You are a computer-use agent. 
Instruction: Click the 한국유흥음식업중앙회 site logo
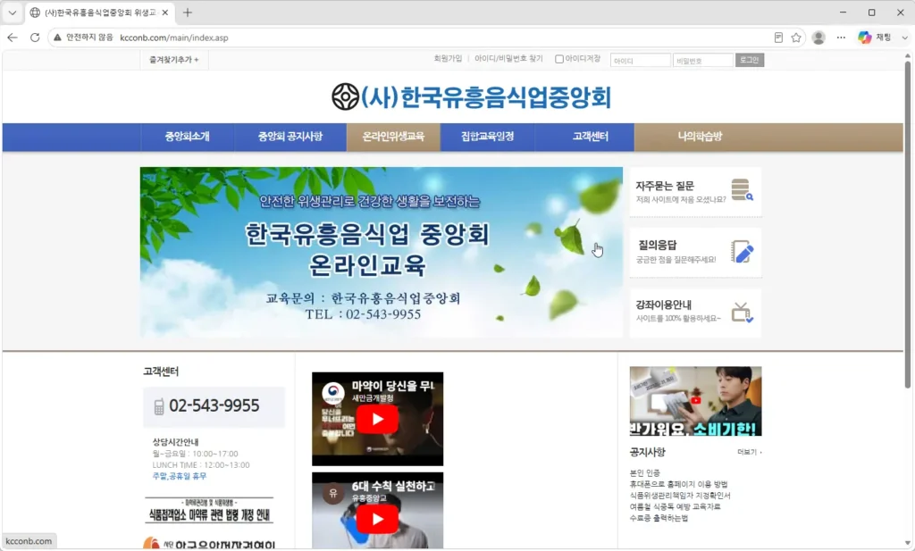click(x=471, y=96)
